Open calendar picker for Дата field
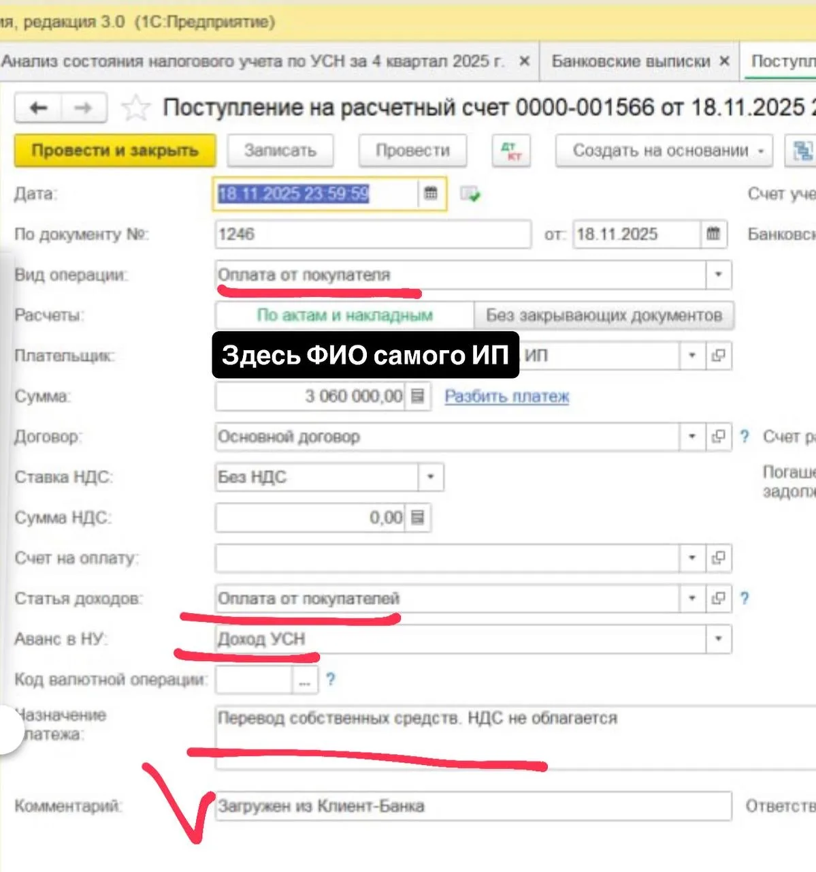 pyautogui.click(x=431, y=193)
